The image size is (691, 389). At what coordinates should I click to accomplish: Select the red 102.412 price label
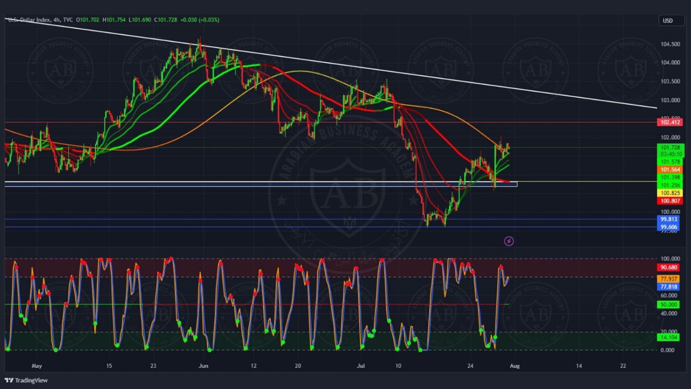670,122
